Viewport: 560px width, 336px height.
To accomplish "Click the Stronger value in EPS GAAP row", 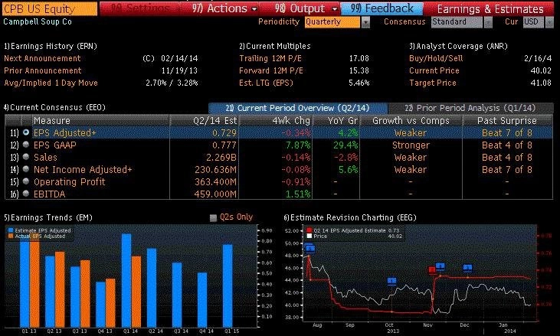I will 411,145.
